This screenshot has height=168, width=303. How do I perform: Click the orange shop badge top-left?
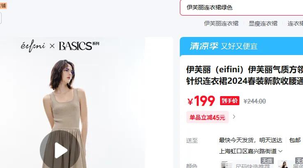3,6
